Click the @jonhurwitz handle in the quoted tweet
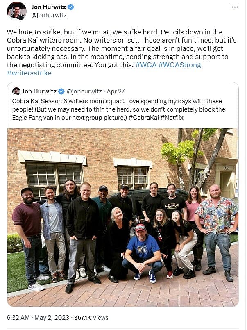 (84, 91)
